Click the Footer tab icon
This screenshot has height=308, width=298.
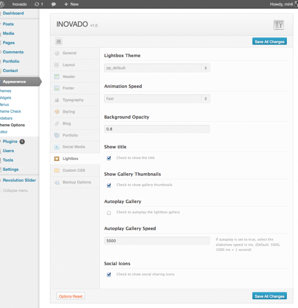tap(57, 88)
